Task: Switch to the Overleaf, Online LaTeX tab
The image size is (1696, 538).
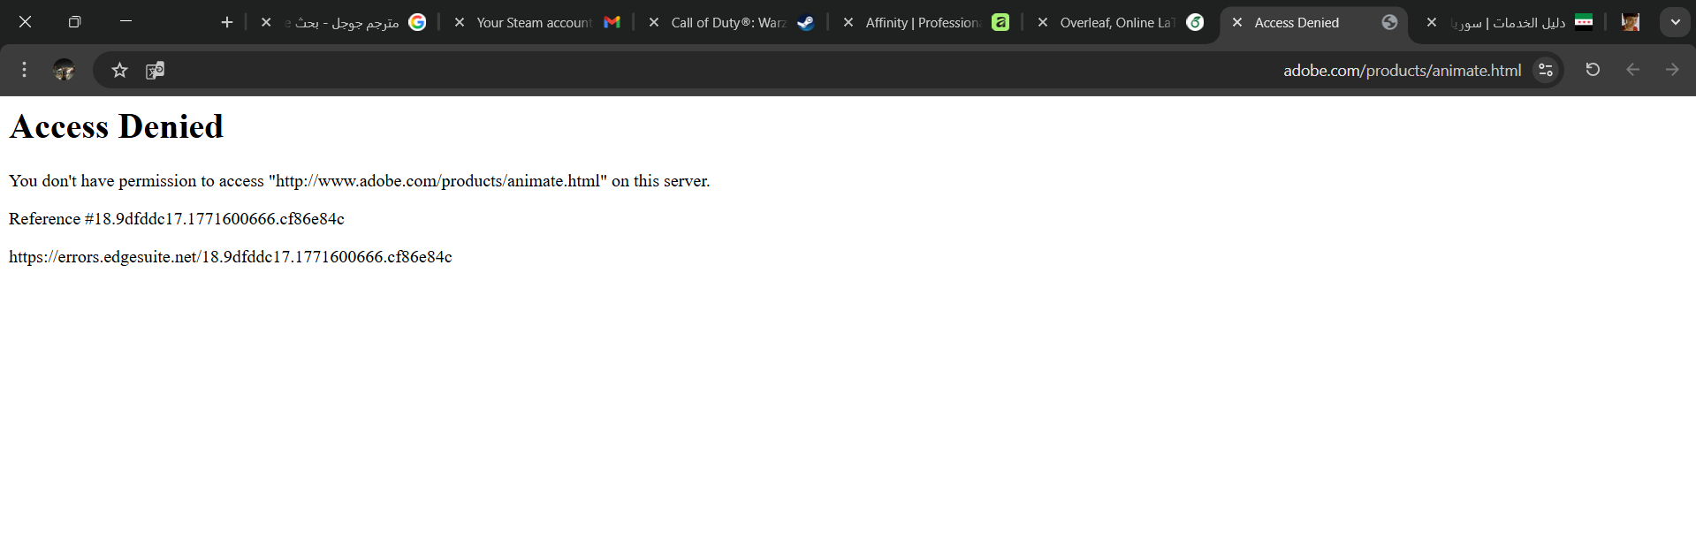Action: pos(1118,23)
